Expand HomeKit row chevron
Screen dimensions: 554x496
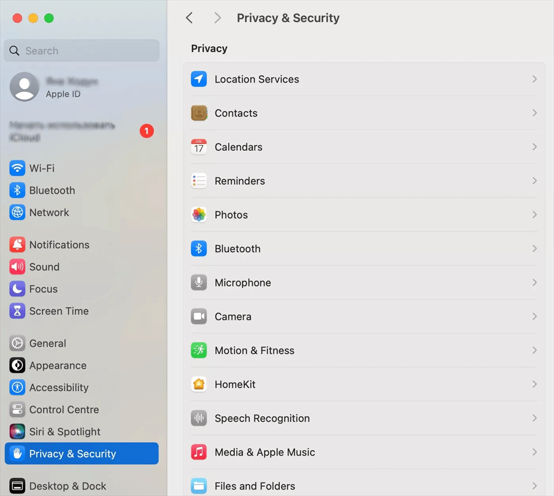(x=534, y=384)
